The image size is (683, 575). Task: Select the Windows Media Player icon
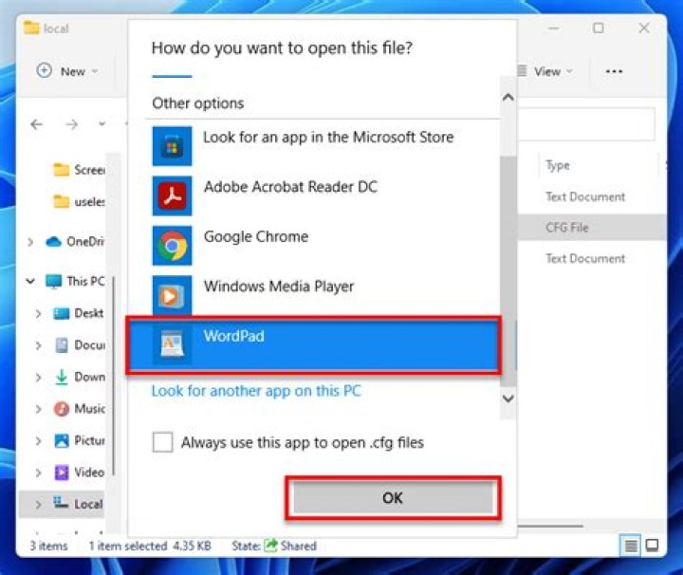tap(172, 294)
